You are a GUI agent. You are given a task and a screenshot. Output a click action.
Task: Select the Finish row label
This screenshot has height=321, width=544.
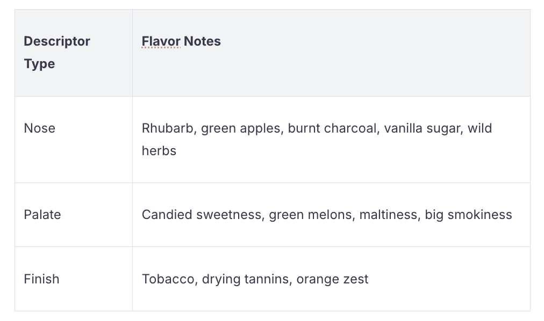[41, 279]
